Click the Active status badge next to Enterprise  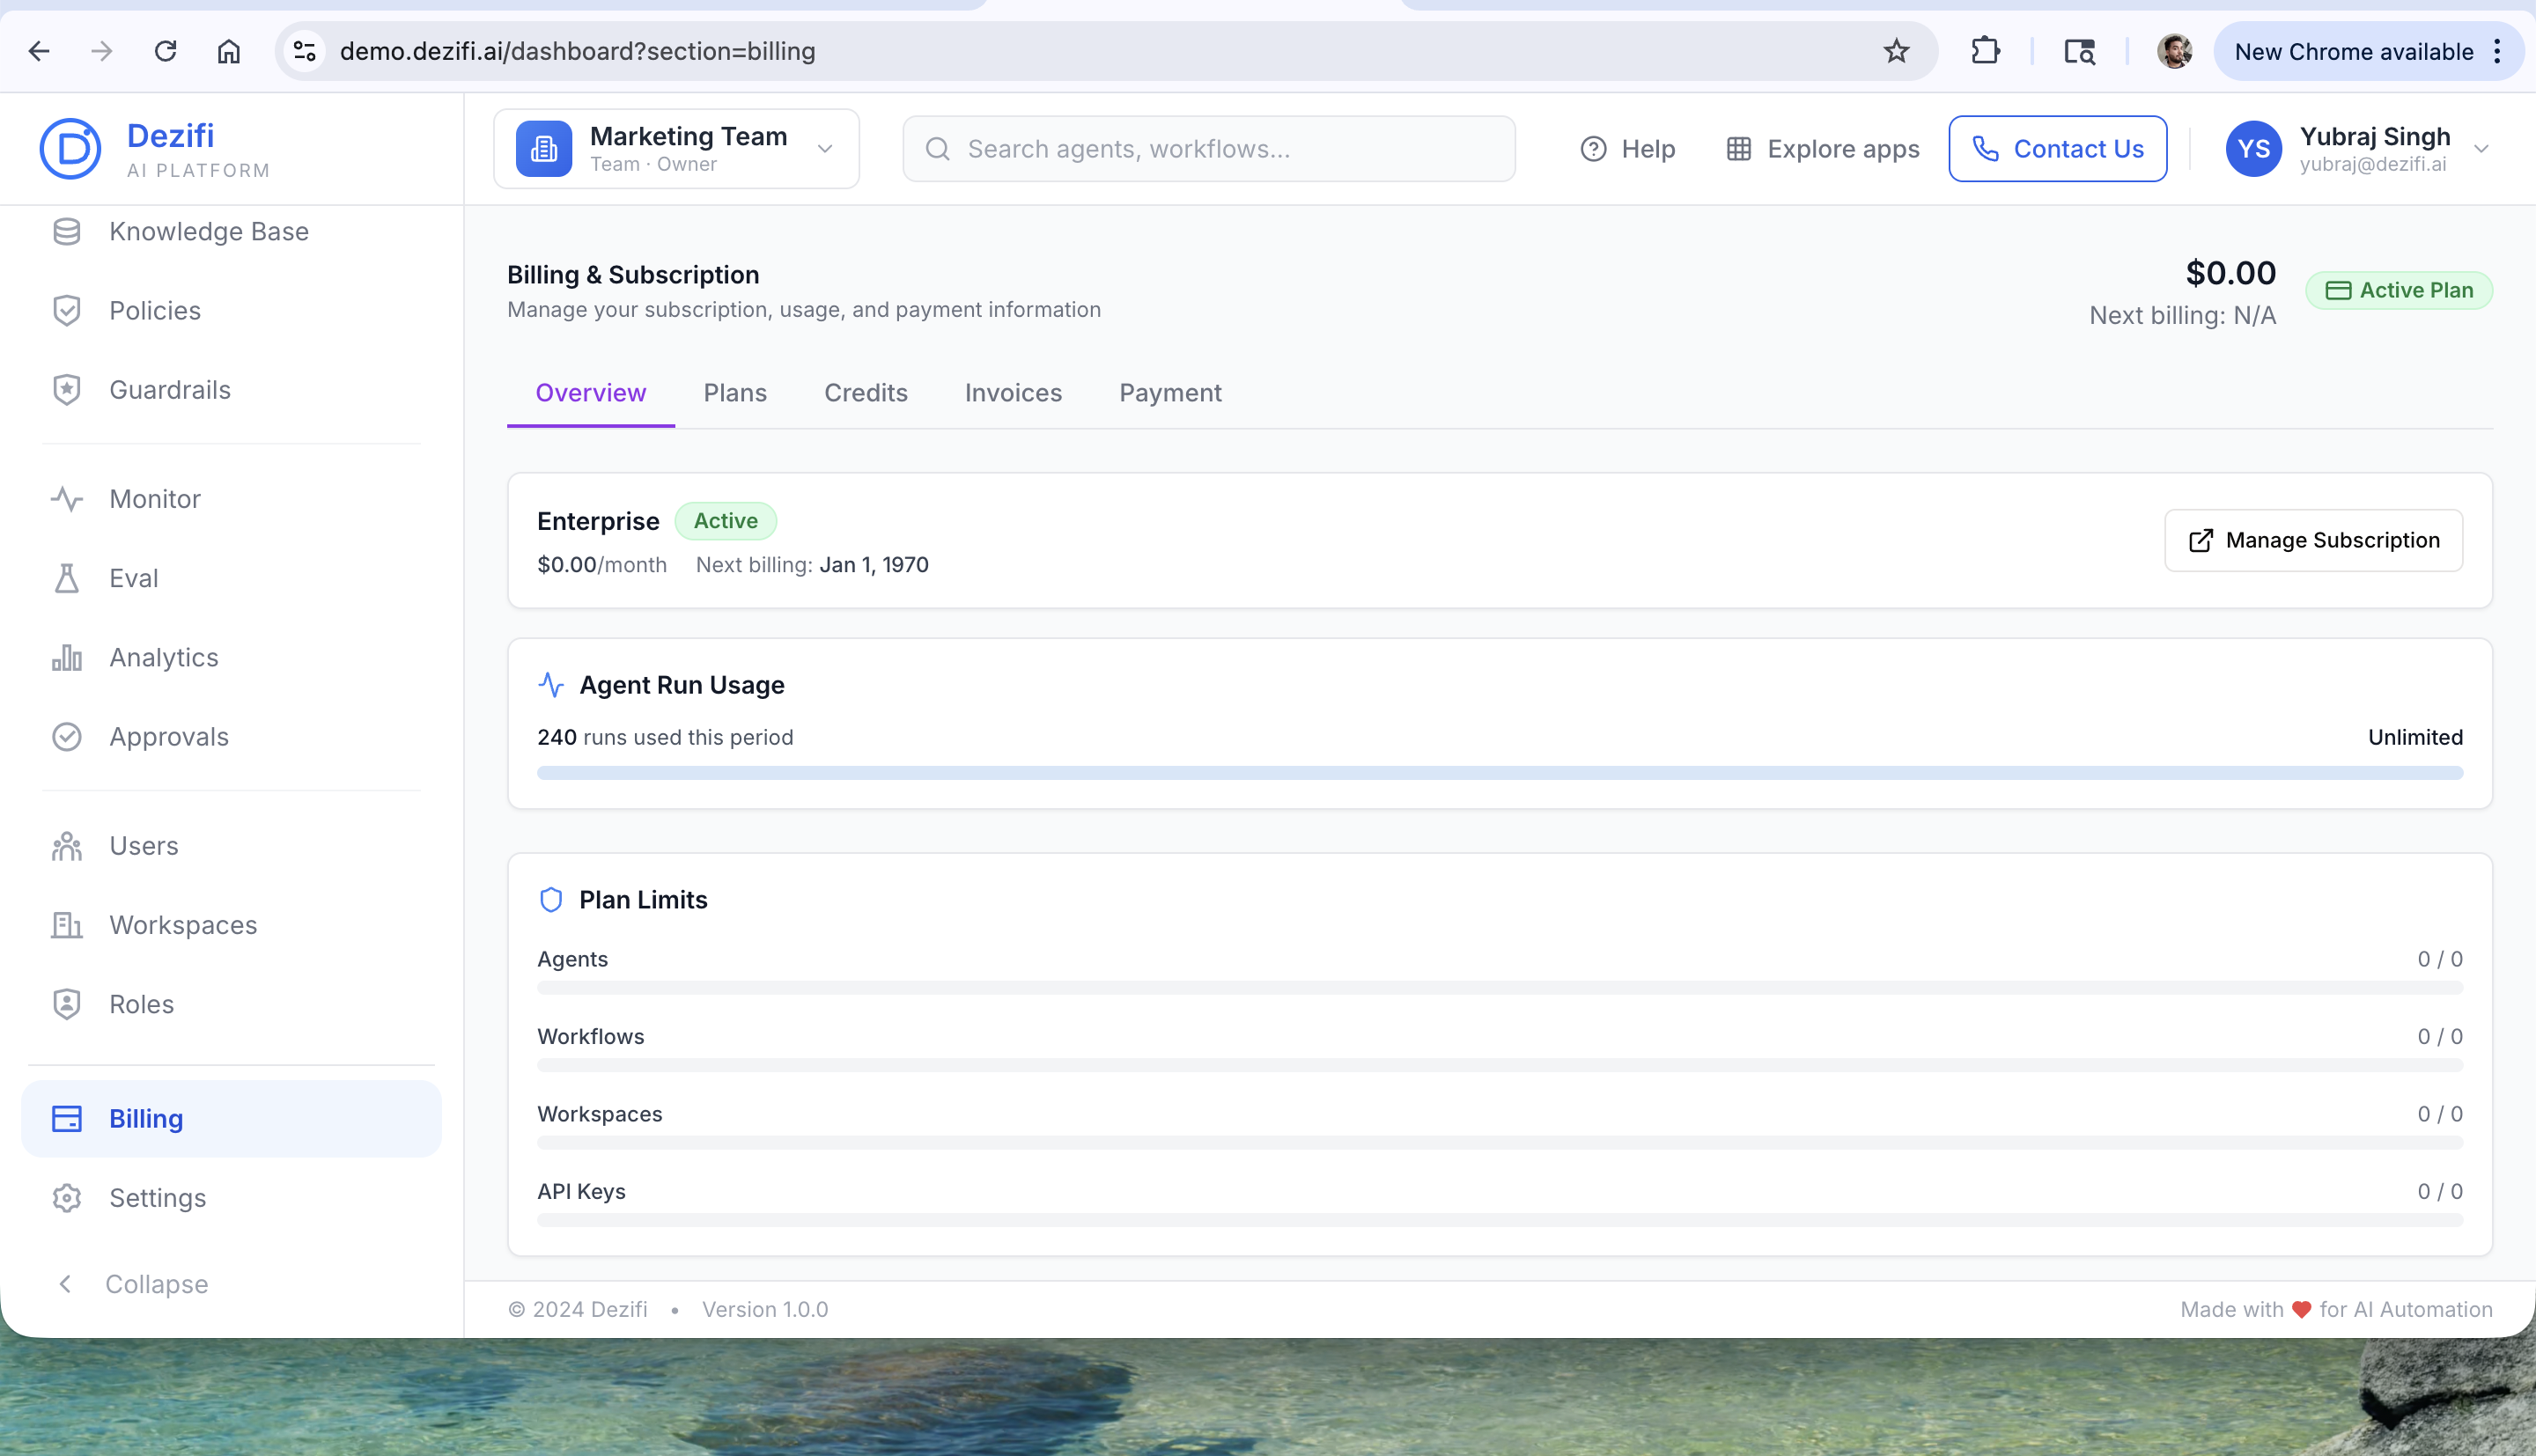click(x=725, y=521)
